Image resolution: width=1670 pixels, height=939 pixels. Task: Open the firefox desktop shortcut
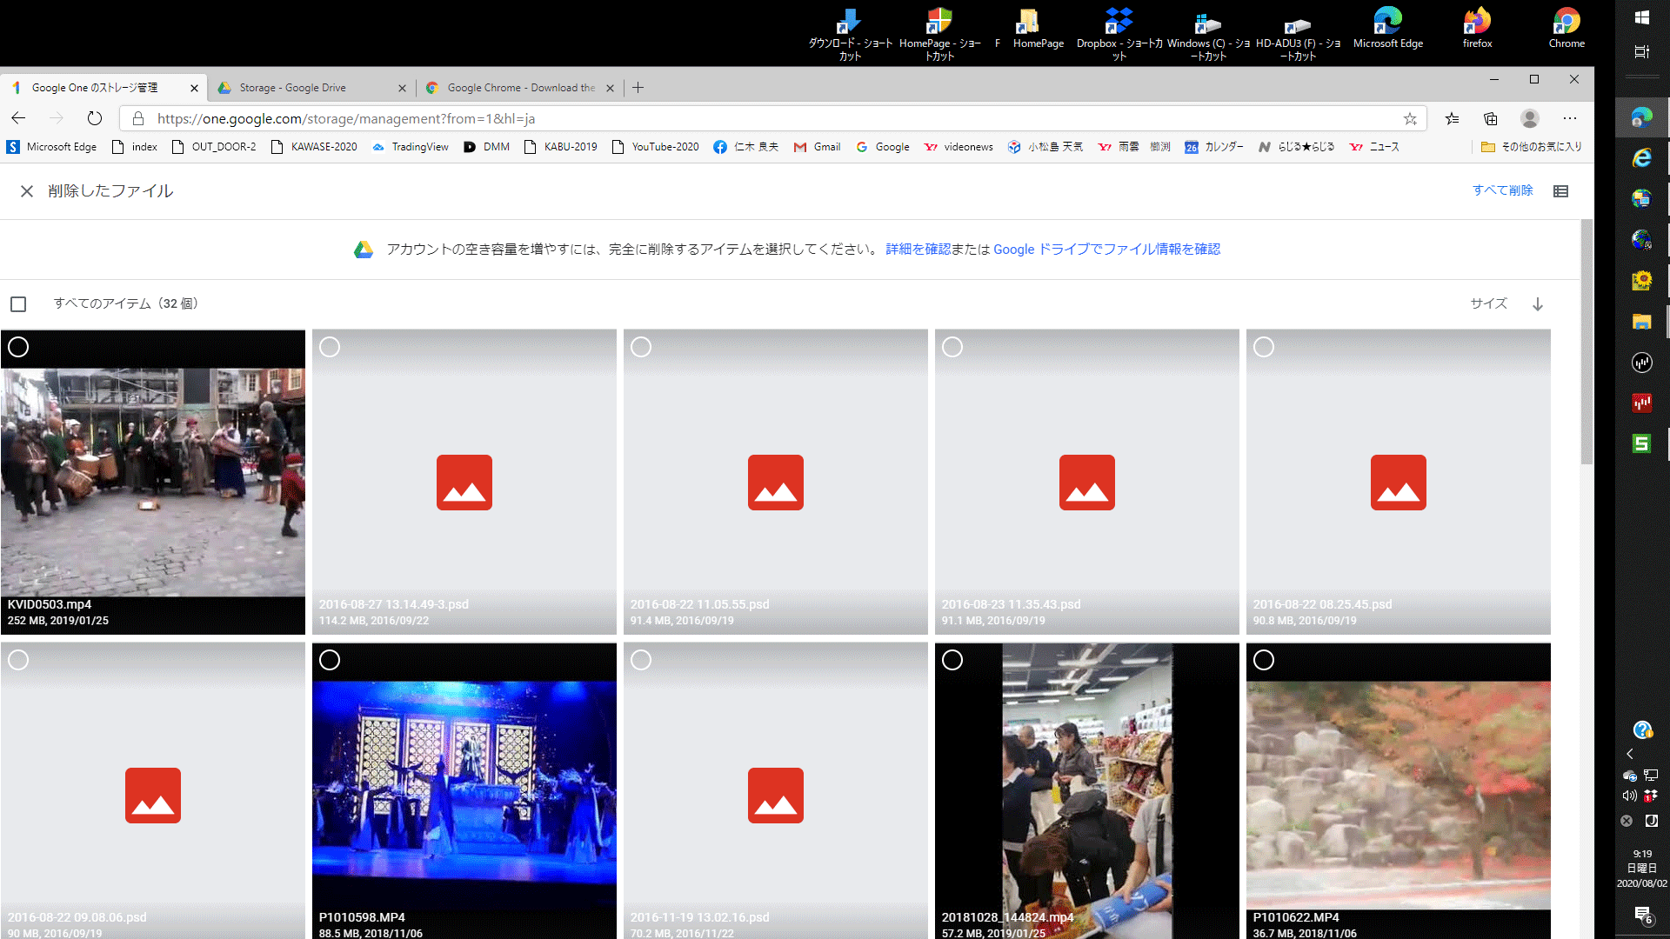coord(1477,28)
